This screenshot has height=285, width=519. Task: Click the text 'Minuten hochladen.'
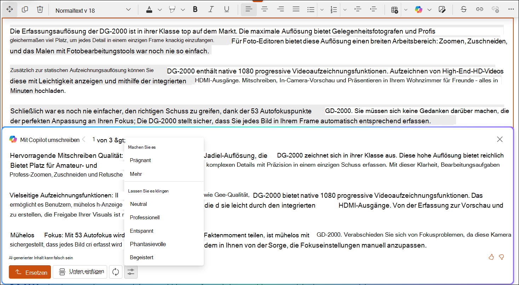[x=38, y=91]
